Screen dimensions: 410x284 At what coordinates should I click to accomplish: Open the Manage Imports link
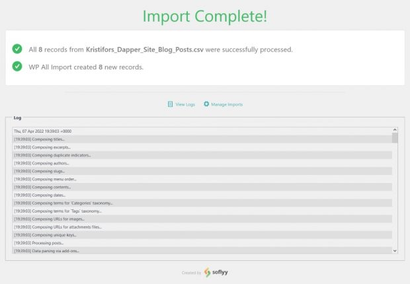point(228,104)
